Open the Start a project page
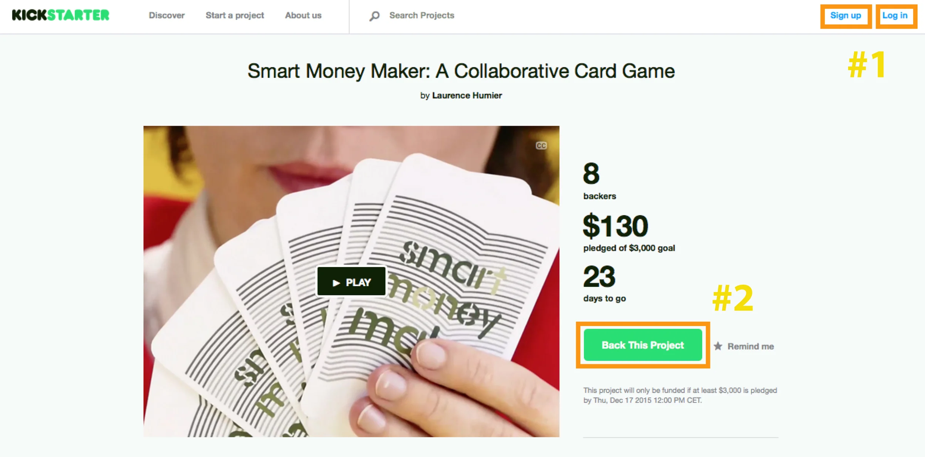Viewport: 925px width, 457px height. pos(235,16)
